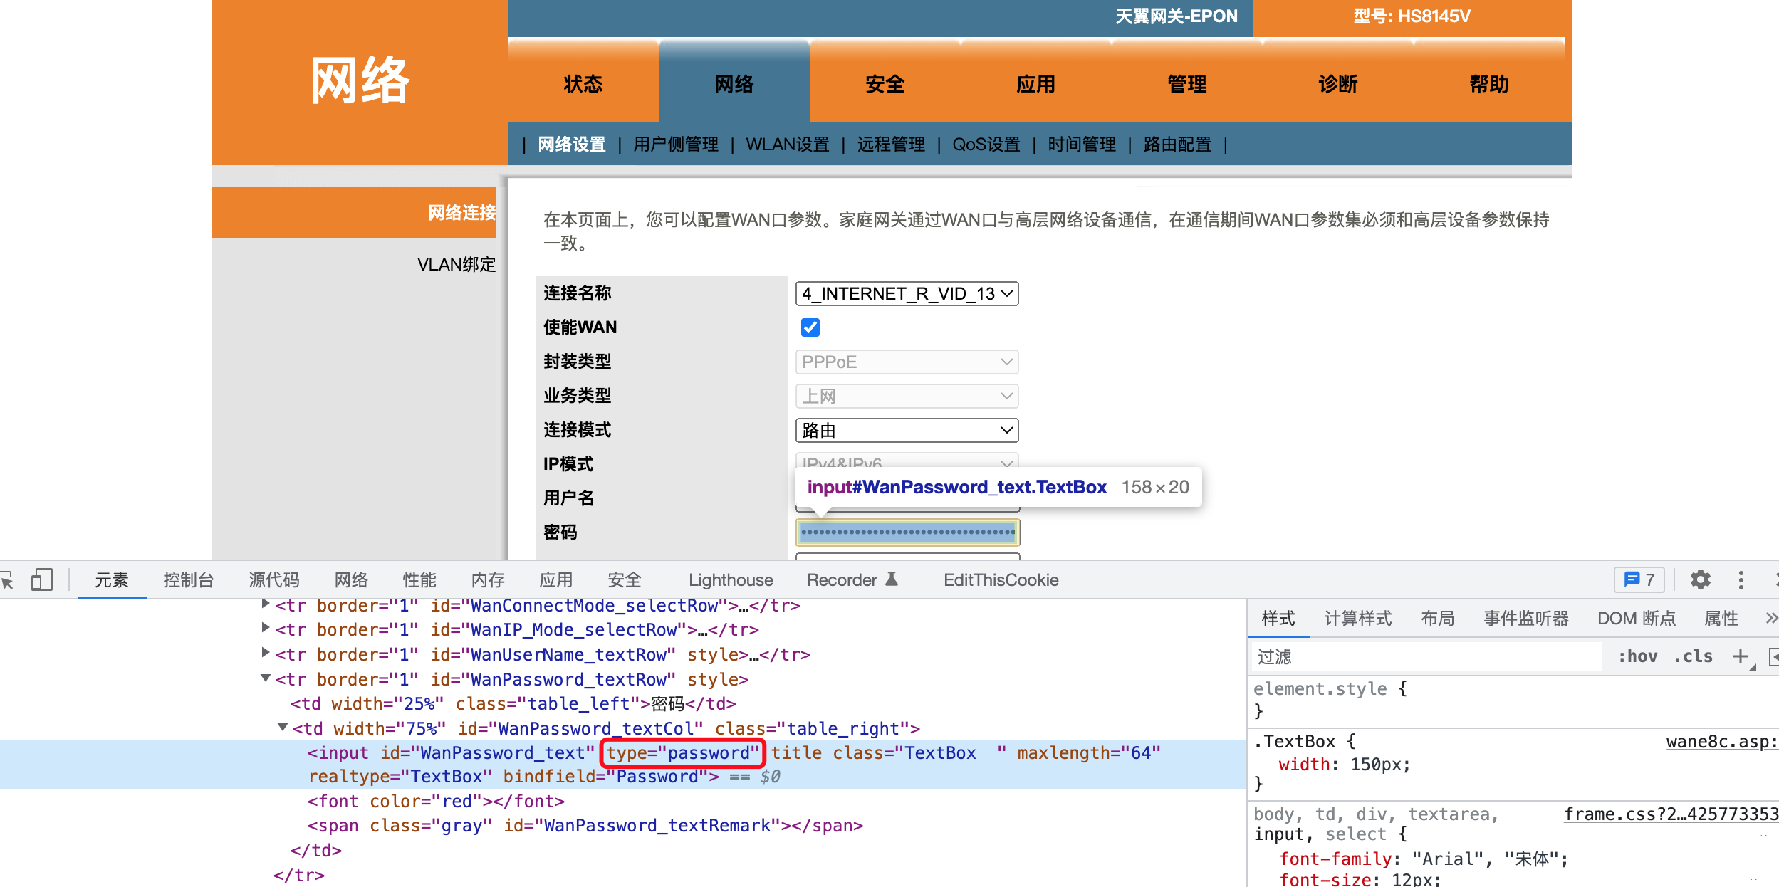Select VLAN绑定 in the left sidebar

(457, 265)
